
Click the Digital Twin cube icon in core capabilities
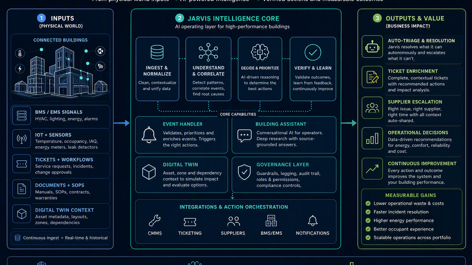pos(149,172)
